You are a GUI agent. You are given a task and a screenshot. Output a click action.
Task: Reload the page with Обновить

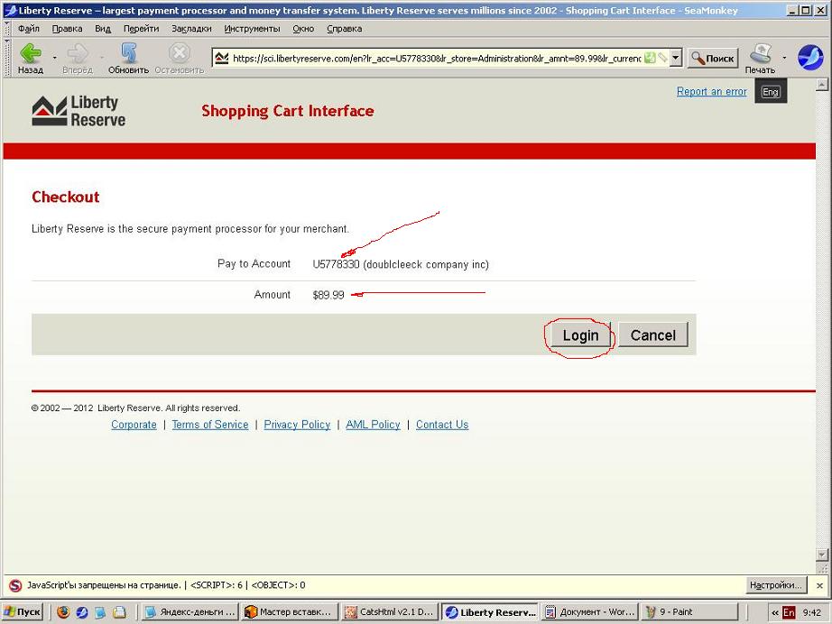pos(128,59)
